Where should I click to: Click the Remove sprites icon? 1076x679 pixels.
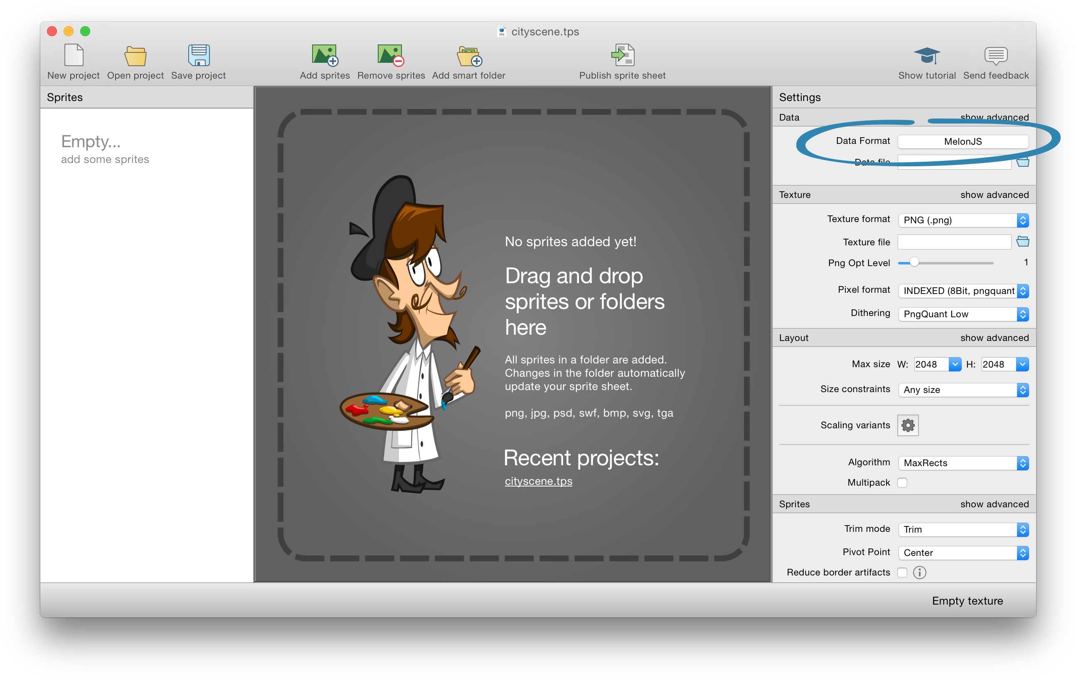pos(391,55)
